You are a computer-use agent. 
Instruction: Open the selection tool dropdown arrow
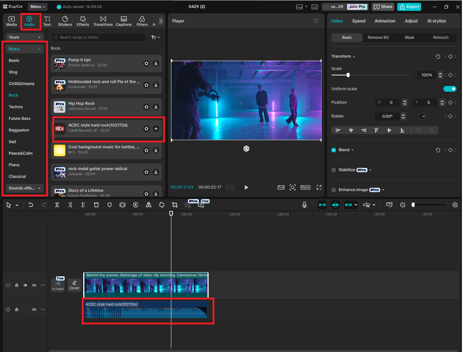(17, 205)
